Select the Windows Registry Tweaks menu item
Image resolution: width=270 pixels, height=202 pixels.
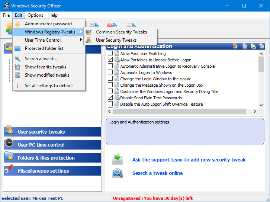tap(49, 32)
